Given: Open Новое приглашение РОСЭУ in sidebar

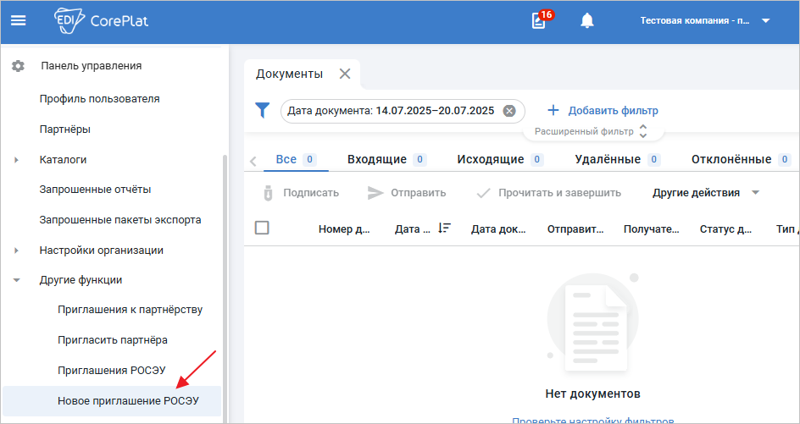Looking at the screenshot, I should pyautogui.click(x=128, y=400).
